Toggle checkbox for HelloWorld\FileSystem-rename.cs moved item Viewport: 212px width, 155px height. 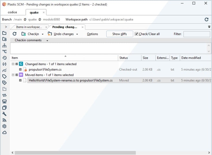coord(20,80)
